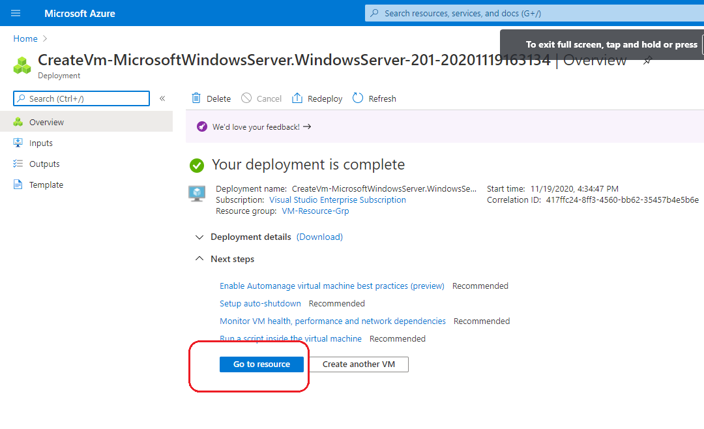This screenshot has height=429, width=704.
Task: Click the Redeploy upload icon
Action: 297,98
